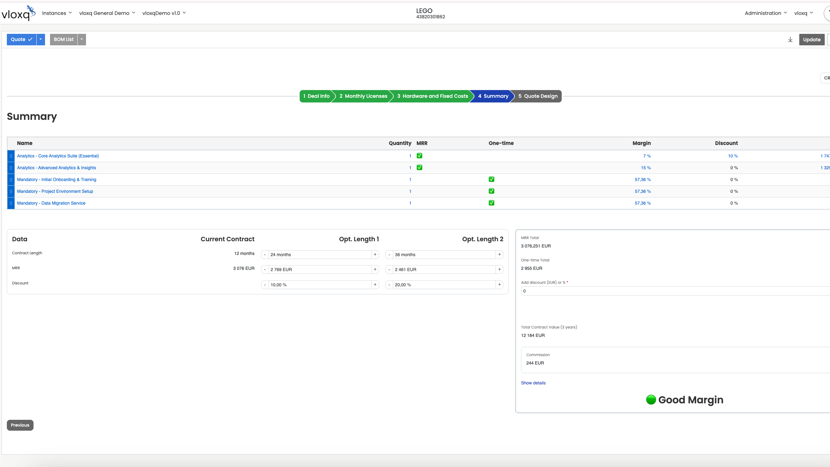Open the Instances dropdown menu
The image size is (830, 467).
coord(57,13)
